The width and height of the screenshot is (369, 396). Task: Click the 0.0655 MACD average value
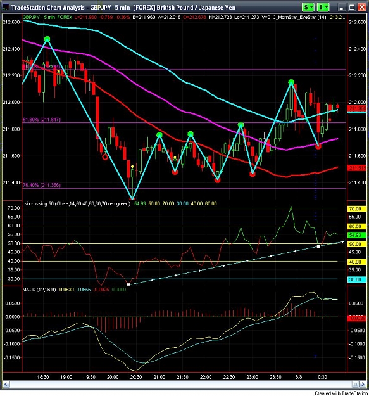[x=84, y=290]
